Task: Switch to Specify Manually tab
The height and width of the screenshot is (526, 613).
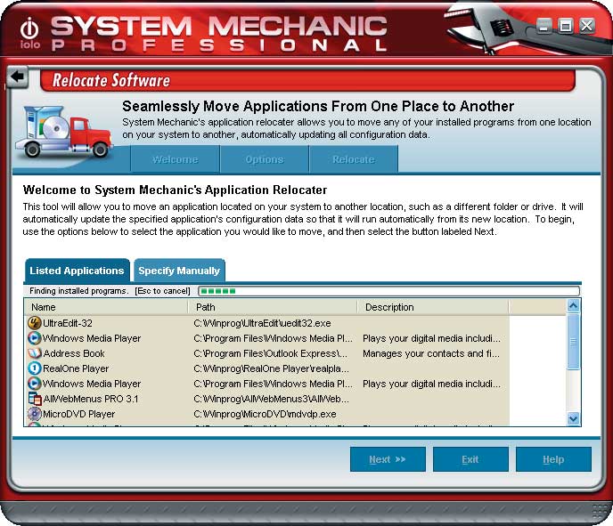Action: (179, 271)
